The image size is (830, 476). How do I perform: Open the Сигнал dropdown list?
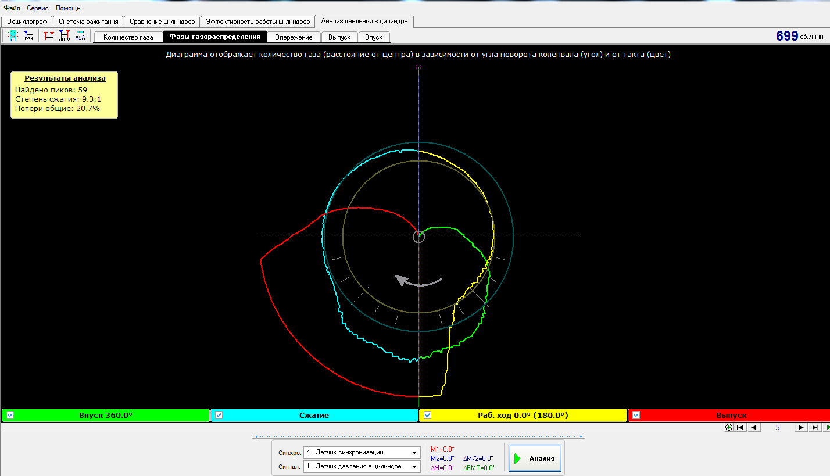[x=362, y=466]
